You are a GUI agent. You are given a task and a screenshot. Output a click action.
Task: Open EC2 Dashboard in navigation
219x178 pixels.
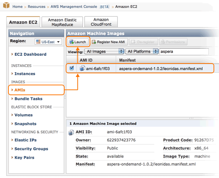[x=30, y=54]
